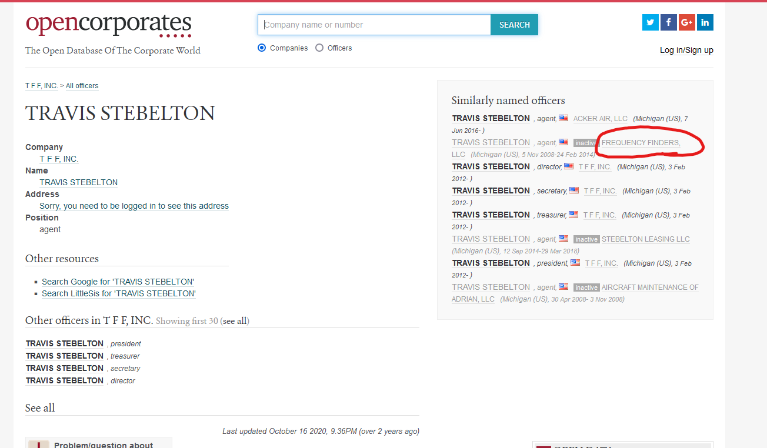
Task: Click the flag in the president T F F row
Action: (x=575, y=263)
